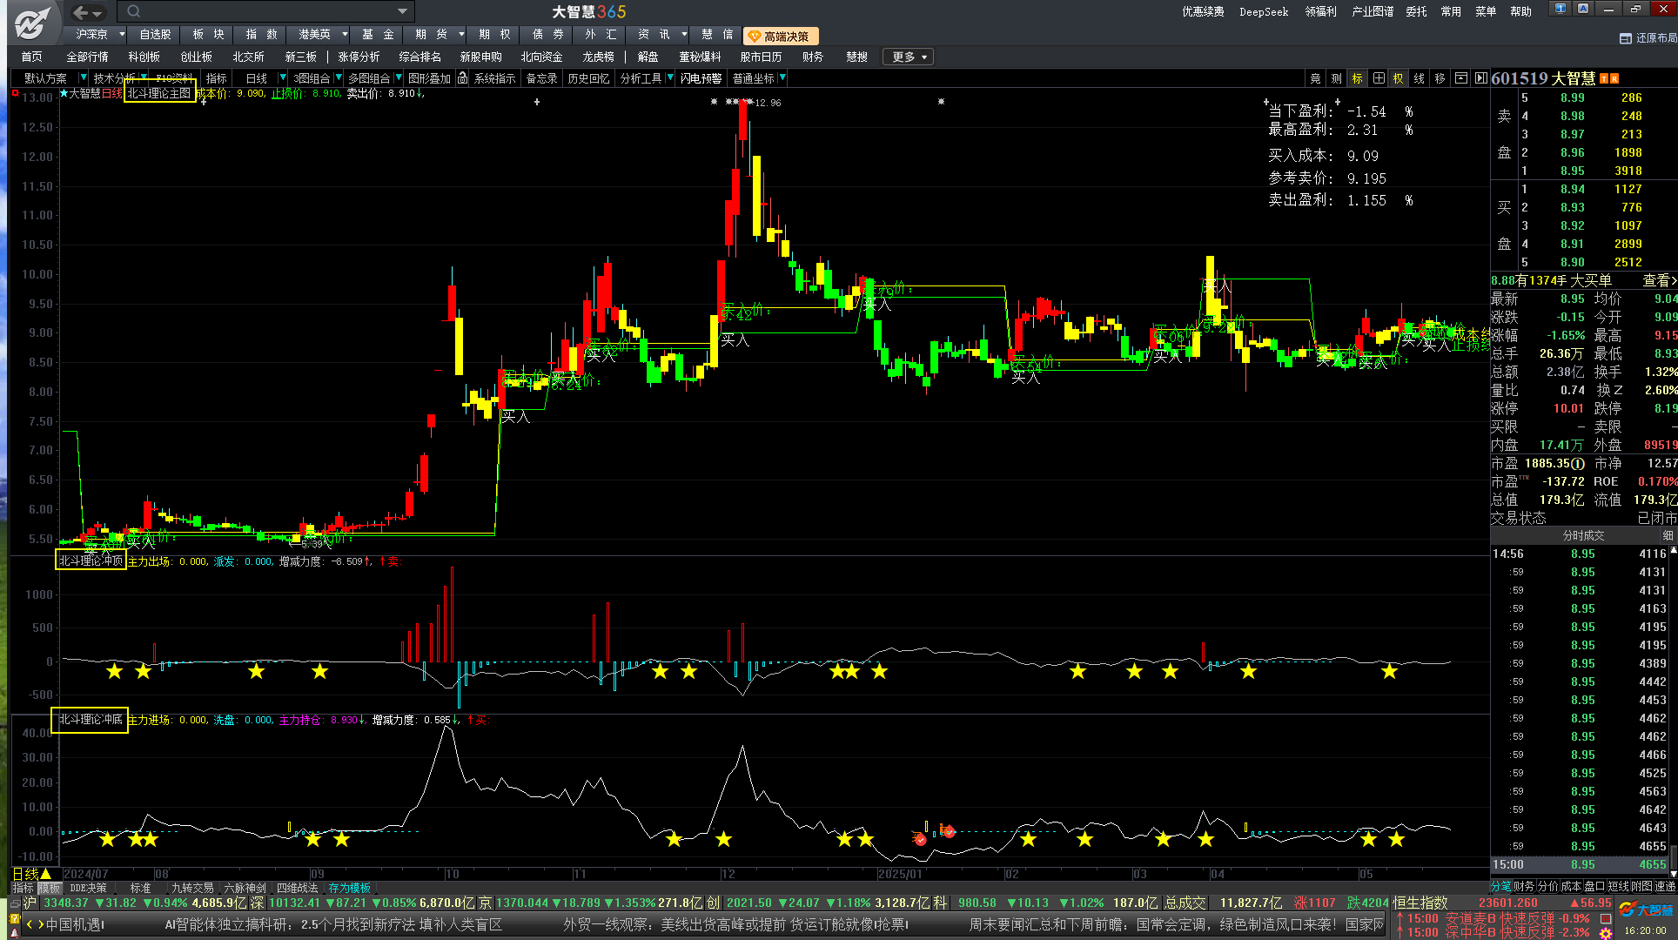Toggle the 权 adjustment icon
The height and width of the screenshot is (940, 1678).
pyautogui.click(x=1399, y=78)
